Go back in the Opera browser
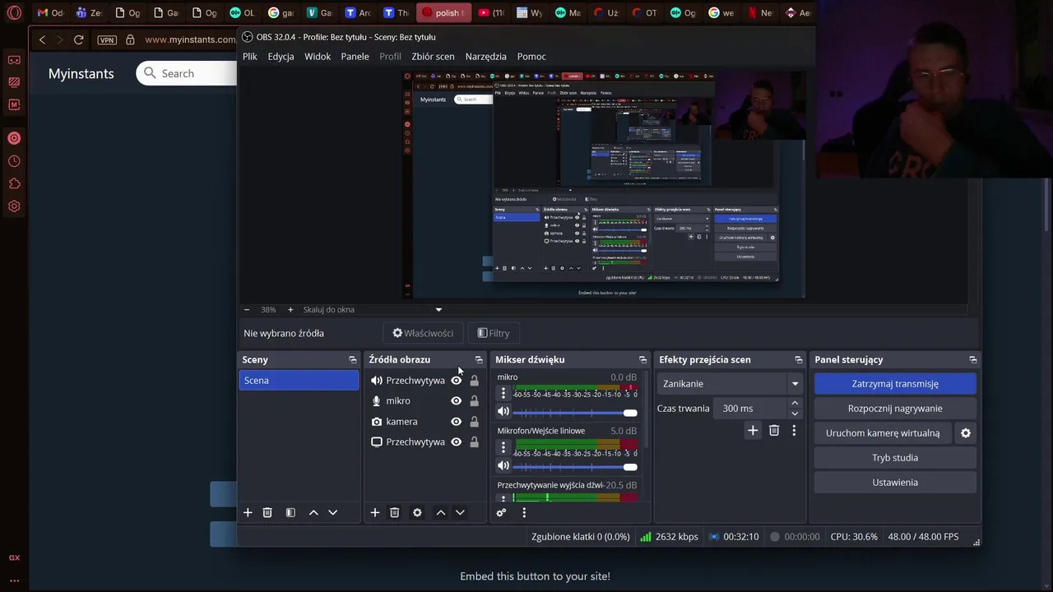1053x592 pixels. 43,39
